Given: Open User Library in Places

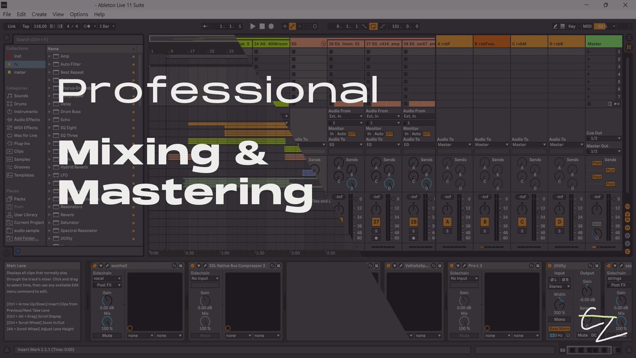Looking at the screenshot, I should (22, 215).
